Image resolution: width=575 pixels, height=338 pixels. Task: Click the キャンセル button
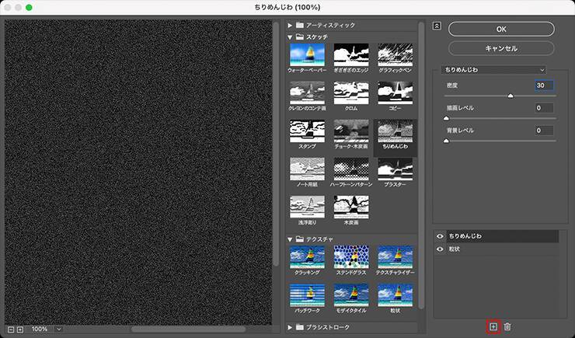(501, 48)
